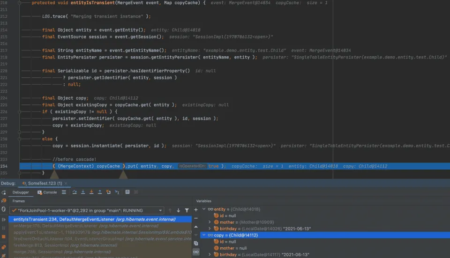Select next frame with the down arrow

pos(178,210)
